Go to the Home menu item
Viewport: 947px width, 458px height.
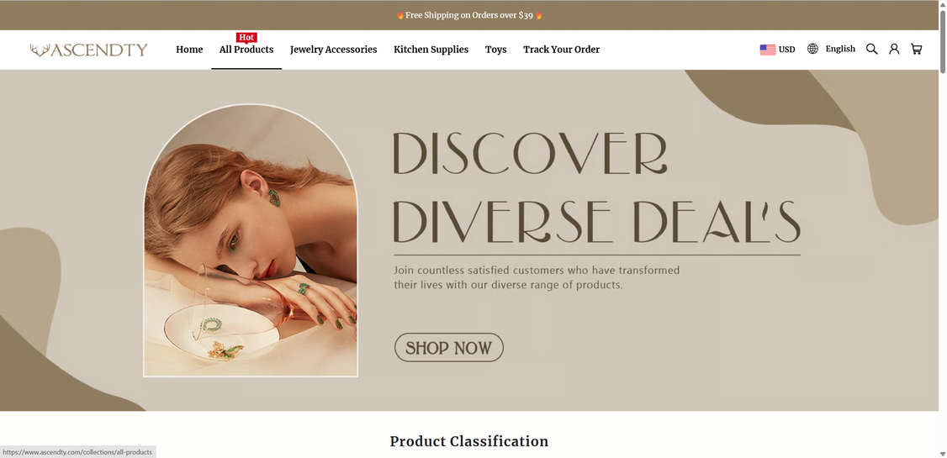point(189,50)
